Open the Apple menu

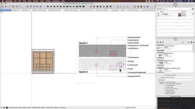click(x=3, y=1)
